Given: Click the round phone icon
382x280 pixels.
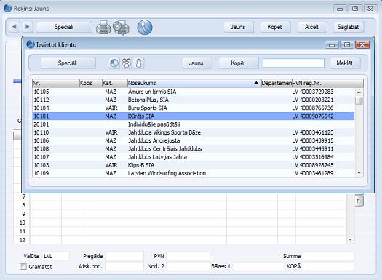Looking at the screenshot, I should coord(145,27).
